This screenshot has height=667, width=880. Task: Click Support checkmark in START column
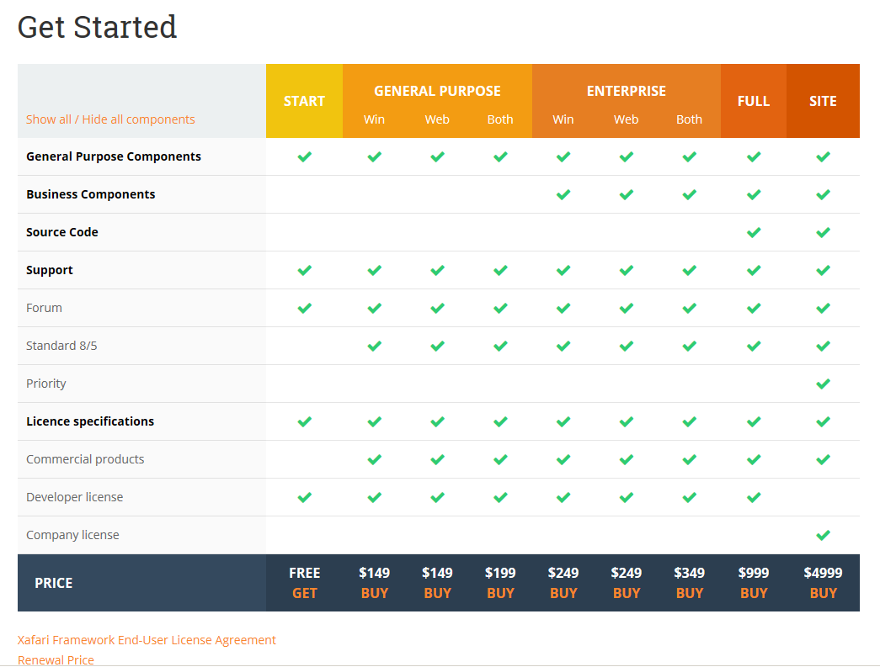(x=305, y=270)
